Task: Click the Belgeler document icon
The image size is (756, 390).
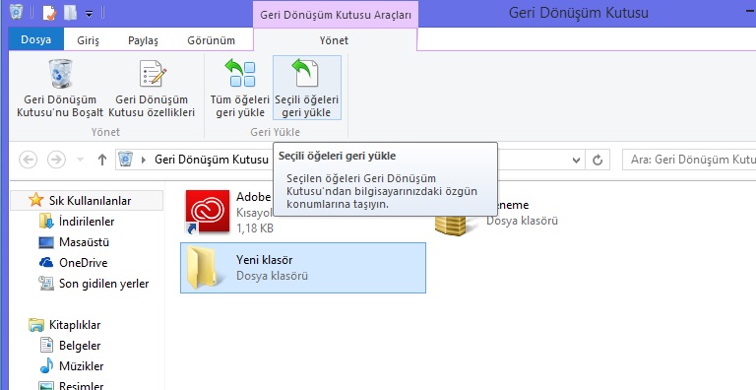Action: point(46,346)
